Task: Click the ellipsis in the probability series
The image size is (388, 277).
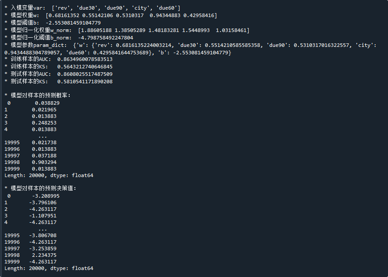Action: coord(42,136)
